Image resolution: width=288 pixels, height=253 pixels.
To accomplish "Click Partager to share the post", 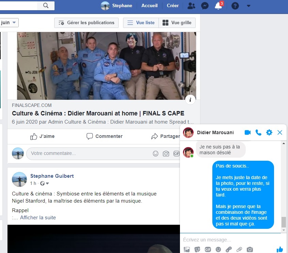I will point(166,136).
